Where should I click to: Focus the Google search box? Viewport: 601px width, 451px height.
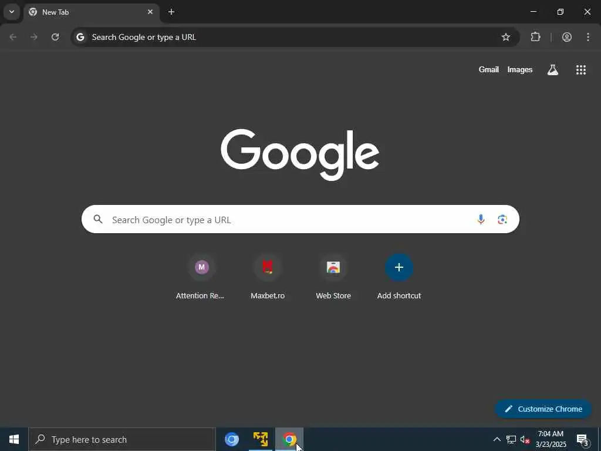tap(300, 219)
